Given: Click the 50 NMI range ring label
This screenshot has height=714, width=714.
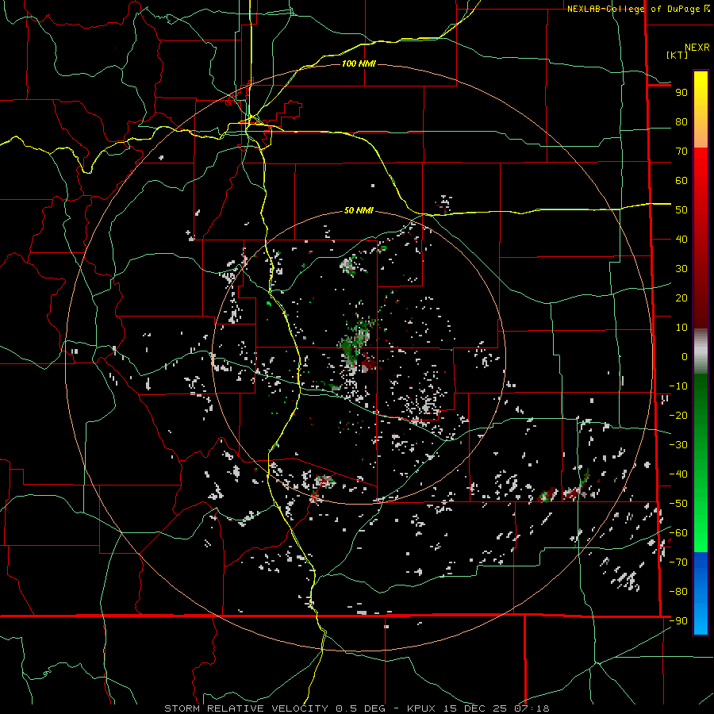Looking at the screenshot, I should (359, 210).
